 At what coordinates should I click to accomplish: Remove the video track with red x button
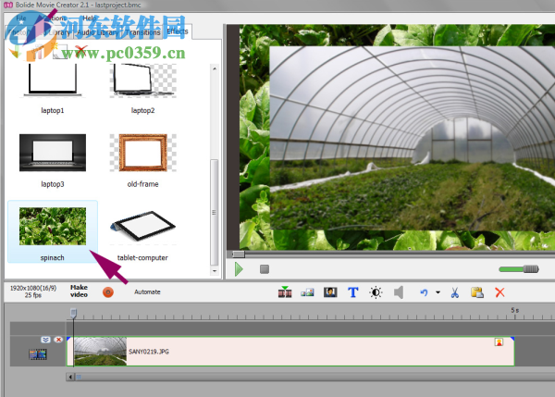pos(58,340)
